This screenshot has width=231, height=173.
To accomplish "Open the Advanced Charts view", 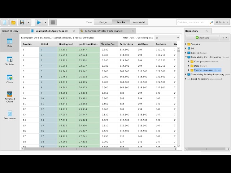I will point(10,97).
